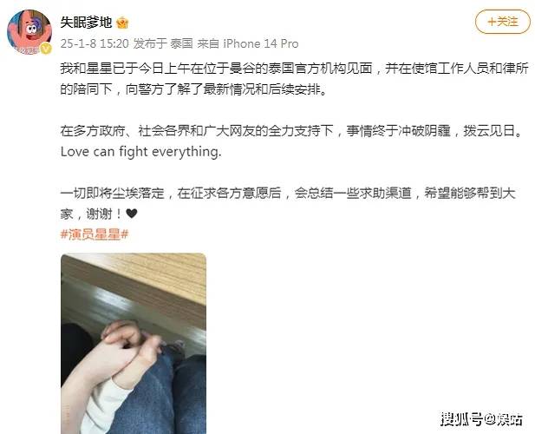Click the iPhone 14 Pro source link
The image size is (535, 434).
click(x=261, y=43)
